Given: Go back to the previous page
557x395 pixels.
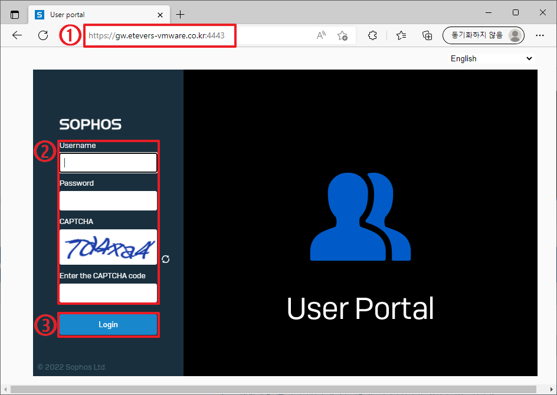Looking at the screenshot, I should (17, 35).
